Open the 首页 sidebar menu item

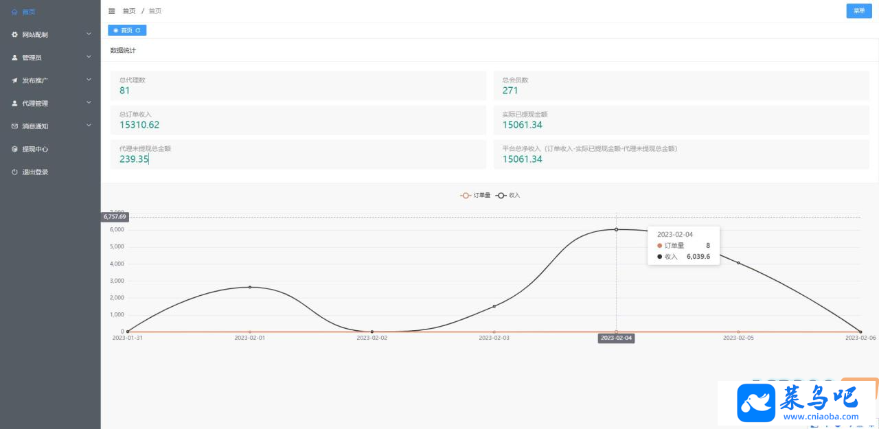tap(50, 12)
